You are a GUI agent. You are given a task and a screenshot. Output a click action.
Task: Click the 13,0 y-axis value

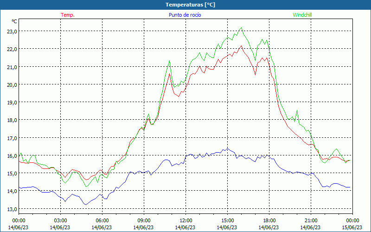tap(12, 209)
